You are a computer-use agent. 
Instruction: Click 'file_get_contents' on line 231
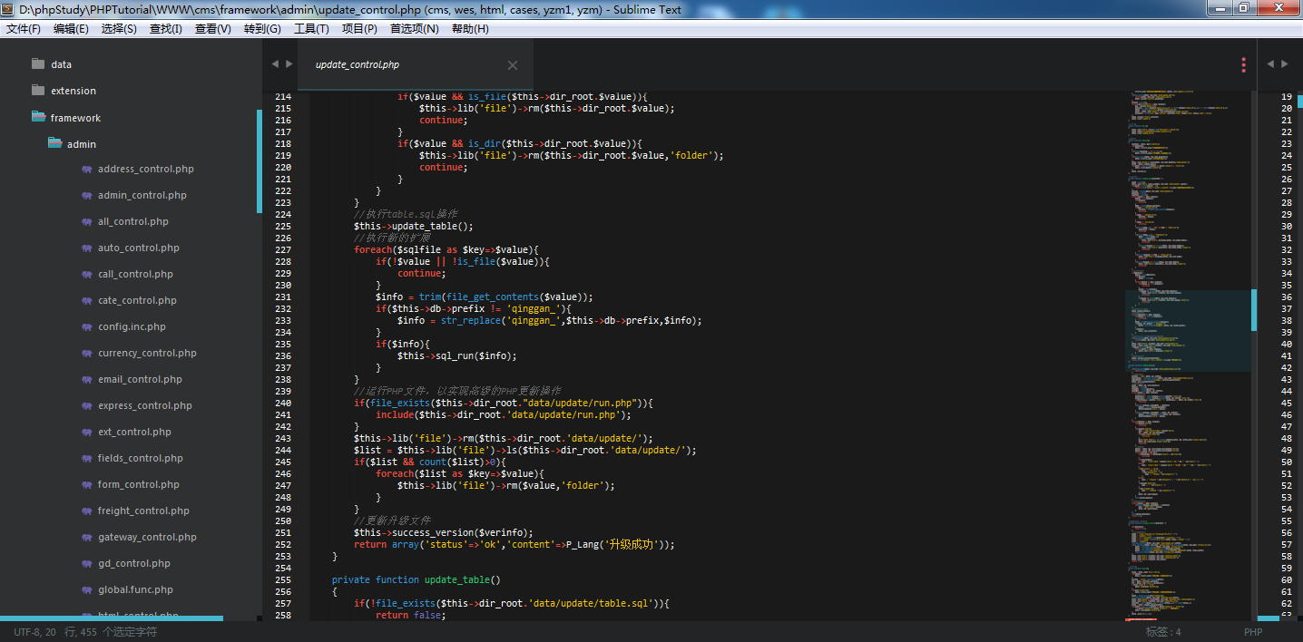coord(492,297)
